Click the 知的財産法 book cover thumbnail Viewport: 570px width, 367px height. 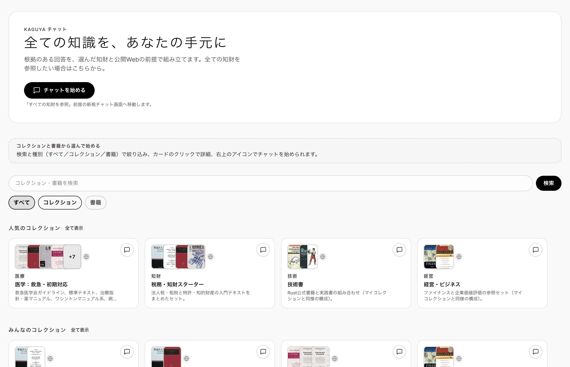pyautogui.click(x=197, y=257)
